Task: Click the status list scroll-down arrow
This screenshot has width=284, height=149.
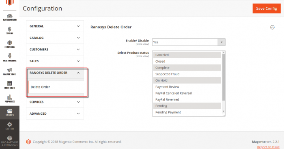Action: (x=224, y=111)
